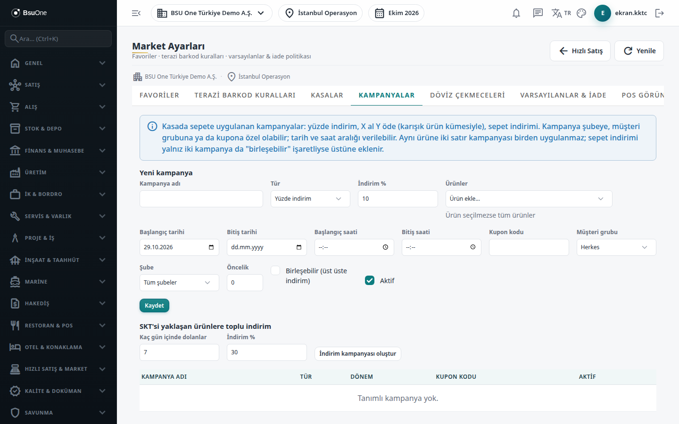This screenshot has width=679, height=424.
Task: Open the Varsayılanlar & İade tab
Action: pos(563,95)
